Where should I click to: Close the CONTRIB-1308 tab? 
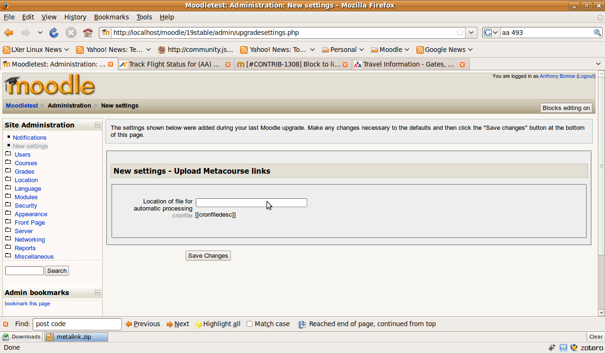345,64
